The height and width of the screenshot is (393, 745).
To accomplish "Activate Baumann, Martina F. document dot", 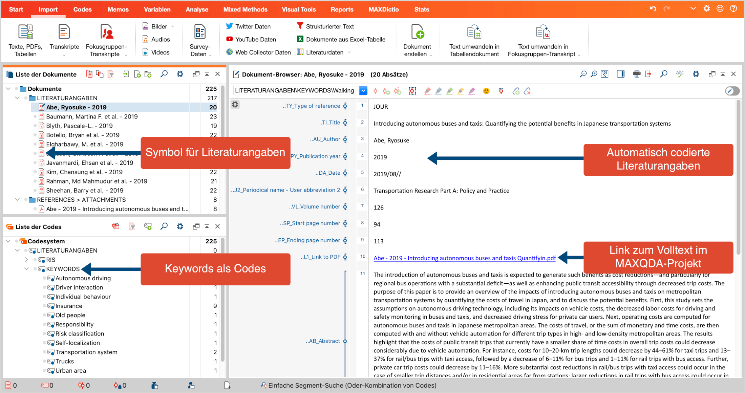I will pos(35,116).
